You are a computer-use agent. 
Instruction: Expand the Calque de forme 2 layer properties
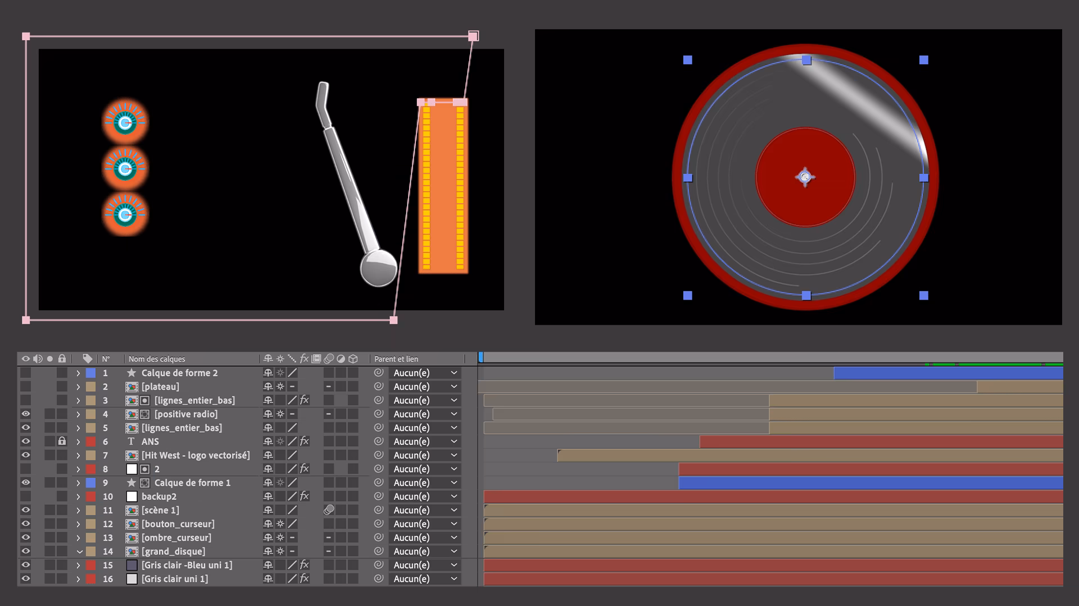coord(79,373)
